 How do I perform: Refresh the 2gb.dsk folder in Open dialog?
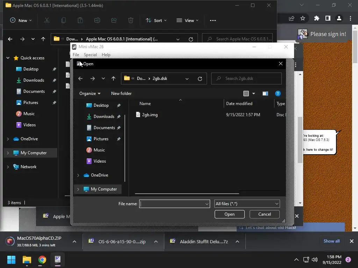pyautogui.click(x=200, y=79)
